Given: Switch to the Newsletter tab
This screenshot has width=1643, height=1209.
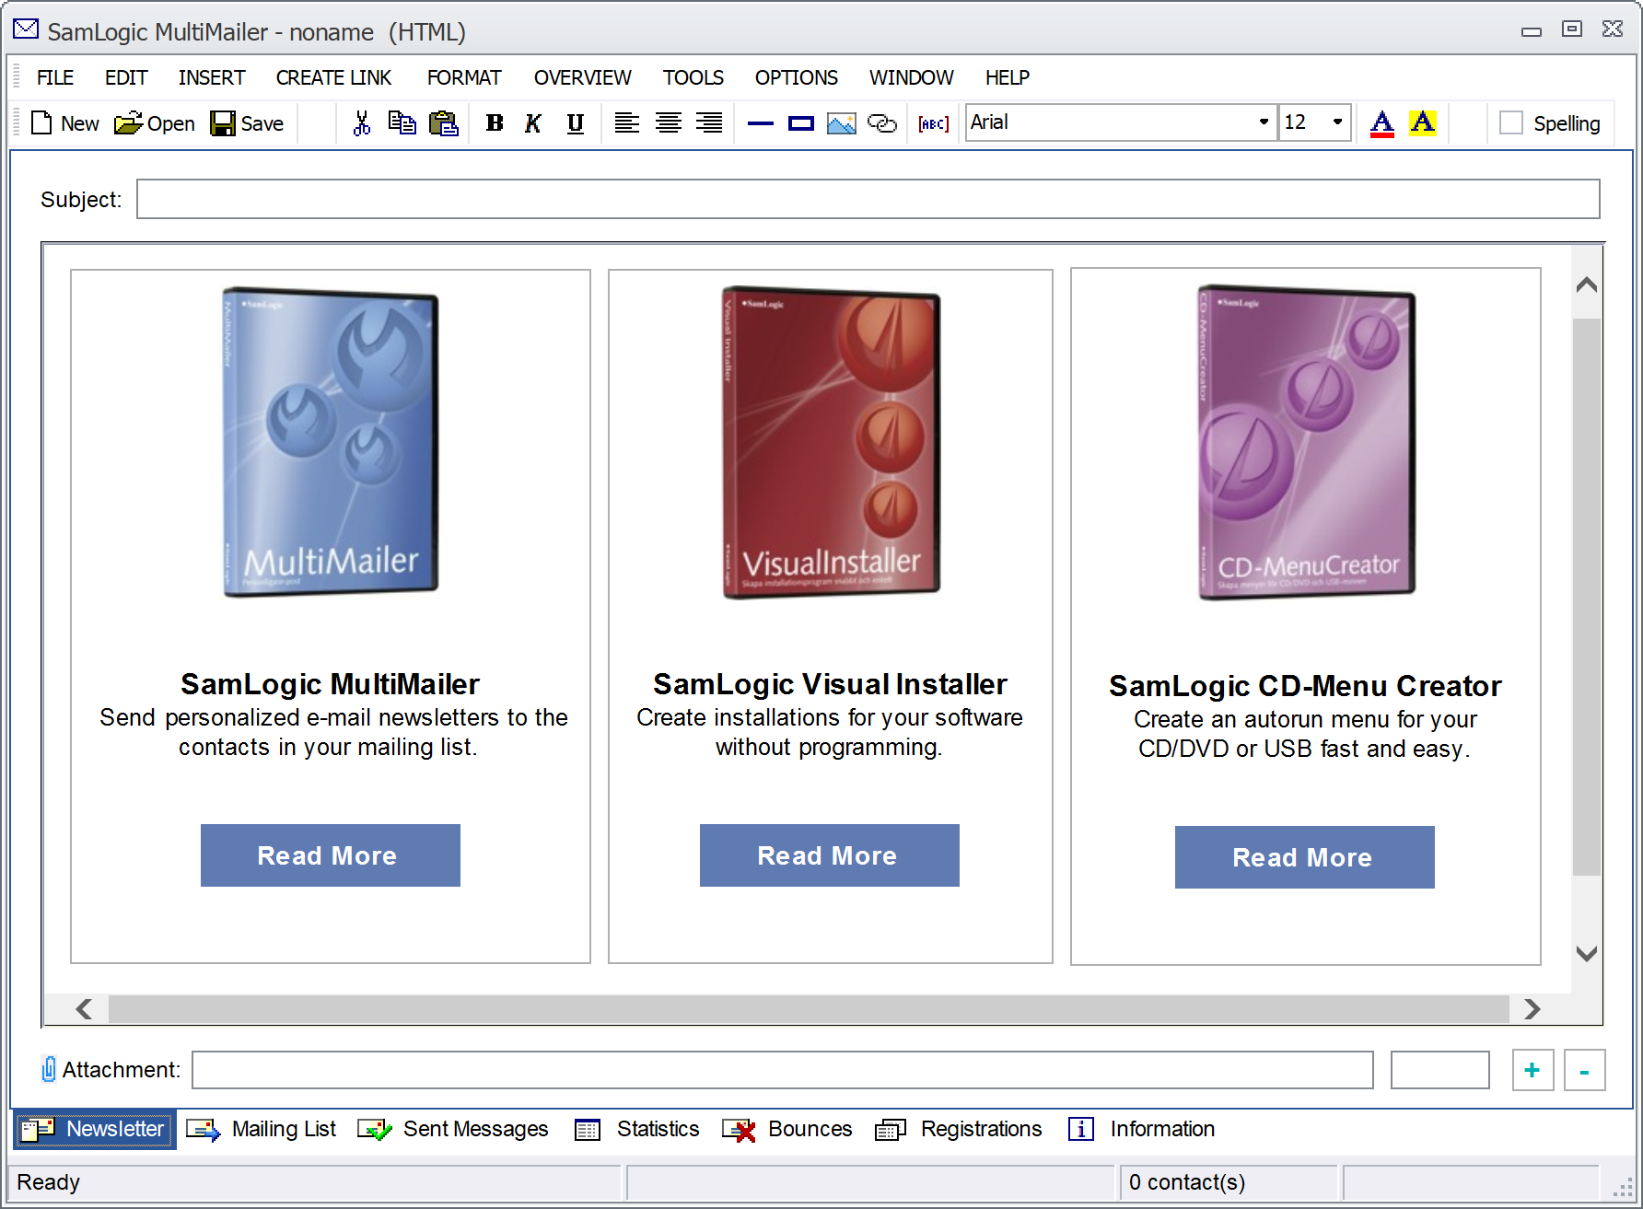Looking at the screenshot, I should point(94,1129).
